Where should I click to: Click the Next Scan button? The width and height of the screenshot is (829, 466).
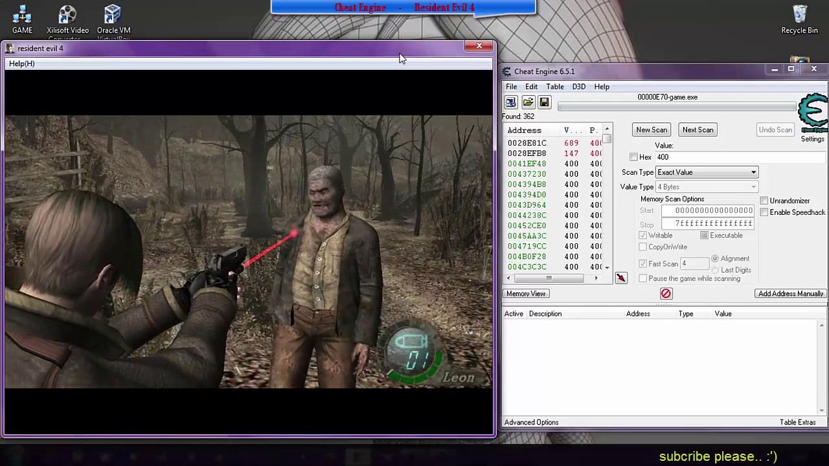coord(698,130)
